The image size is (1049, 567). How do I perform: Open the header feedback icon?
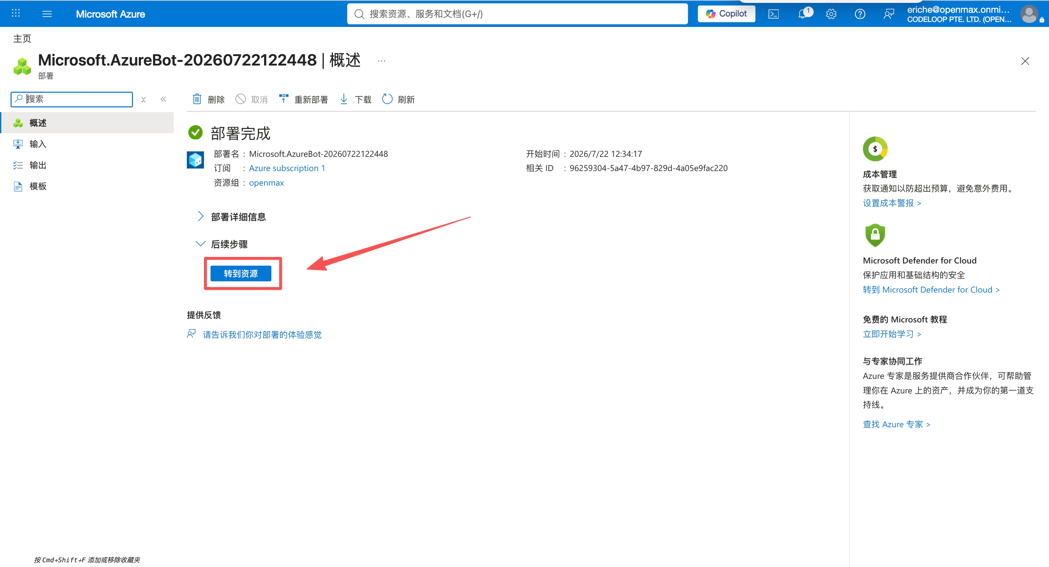pyautogui.click(x=889, y=14)
